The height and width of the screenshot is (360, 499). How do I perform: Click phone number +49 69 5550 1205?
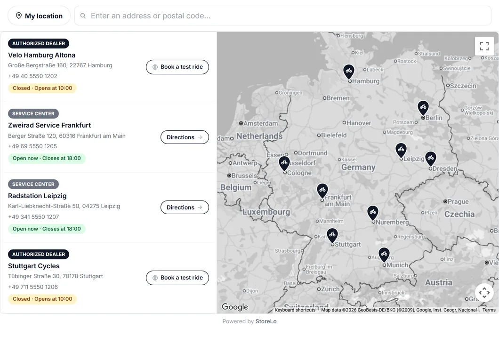(x=32, y=146)
